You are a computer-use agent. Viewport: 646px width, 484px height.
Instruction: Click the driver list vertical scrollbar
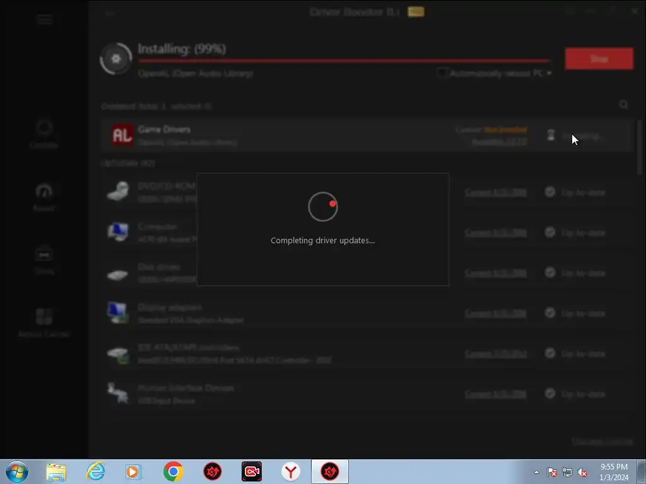pos(640,147)
